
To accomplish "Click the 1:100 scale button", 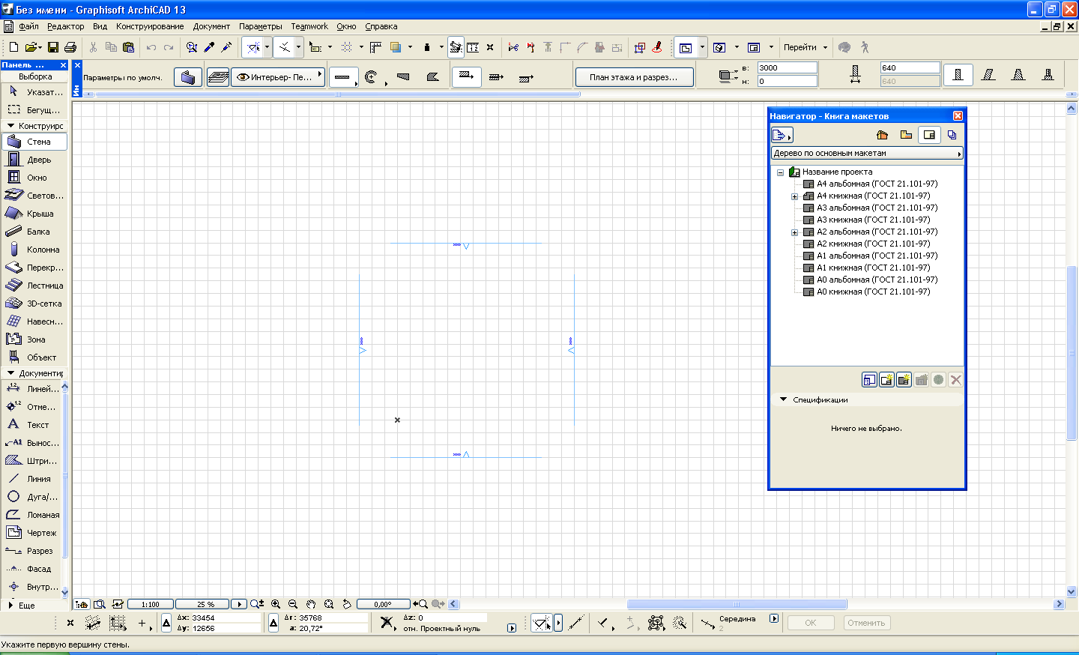I will (151, 604).
